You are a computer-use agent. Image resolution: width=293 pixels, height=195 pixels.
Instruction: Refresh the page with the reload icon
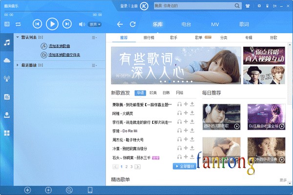[x=133, y=24]
